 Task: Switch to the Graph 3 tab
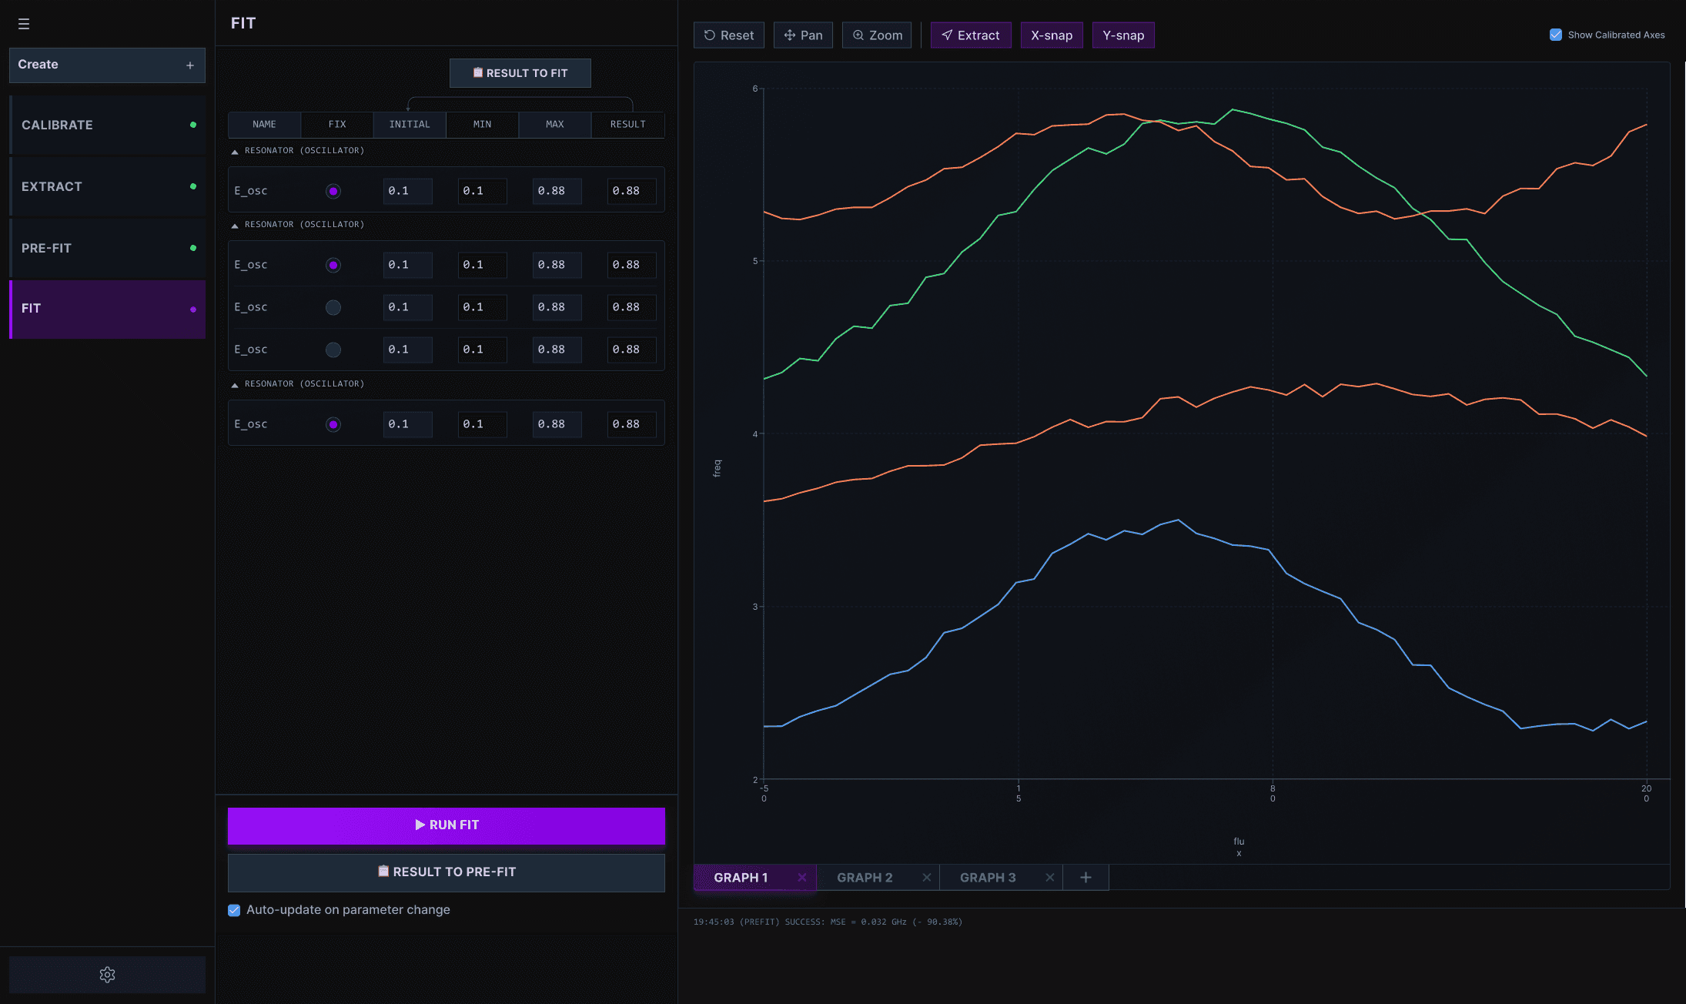[988, 878]
